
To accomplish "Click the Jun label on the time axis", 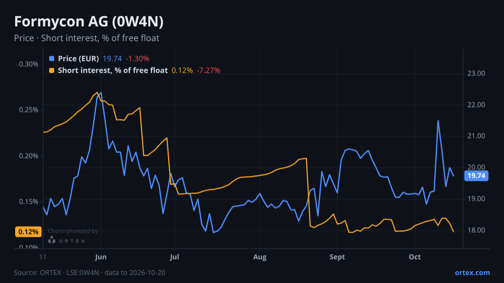I will coord(101,257).
